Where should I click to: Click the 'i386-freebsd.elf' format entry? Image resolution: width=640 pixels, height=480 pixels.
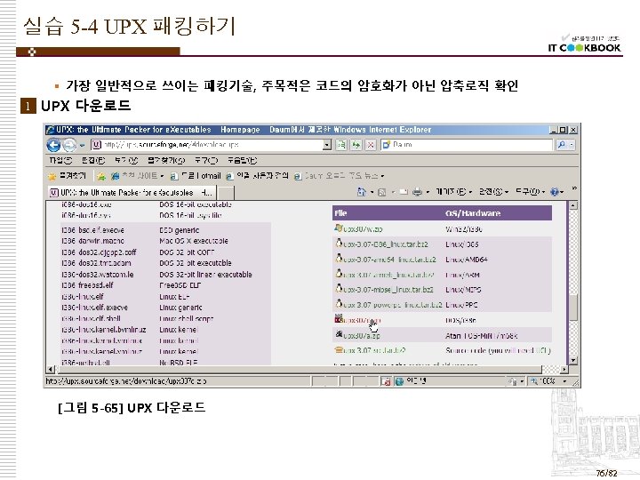[x=87, y=285]
